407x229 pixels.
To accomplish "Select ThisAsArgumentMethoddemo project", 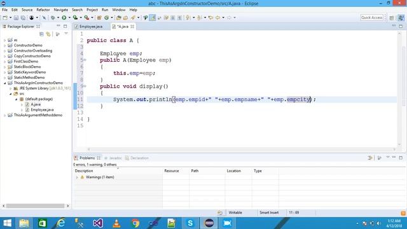I will coord(38,115).
